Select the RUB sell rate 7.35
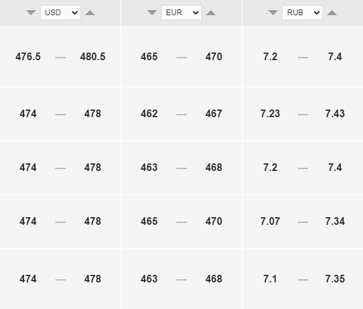This screenshot has height=309, width=363. 334,279
